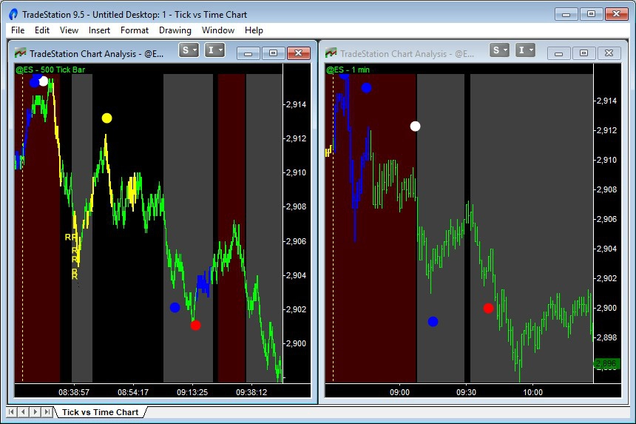
Task: Close the 500 Tick Bar chart window
Action: 299,53
